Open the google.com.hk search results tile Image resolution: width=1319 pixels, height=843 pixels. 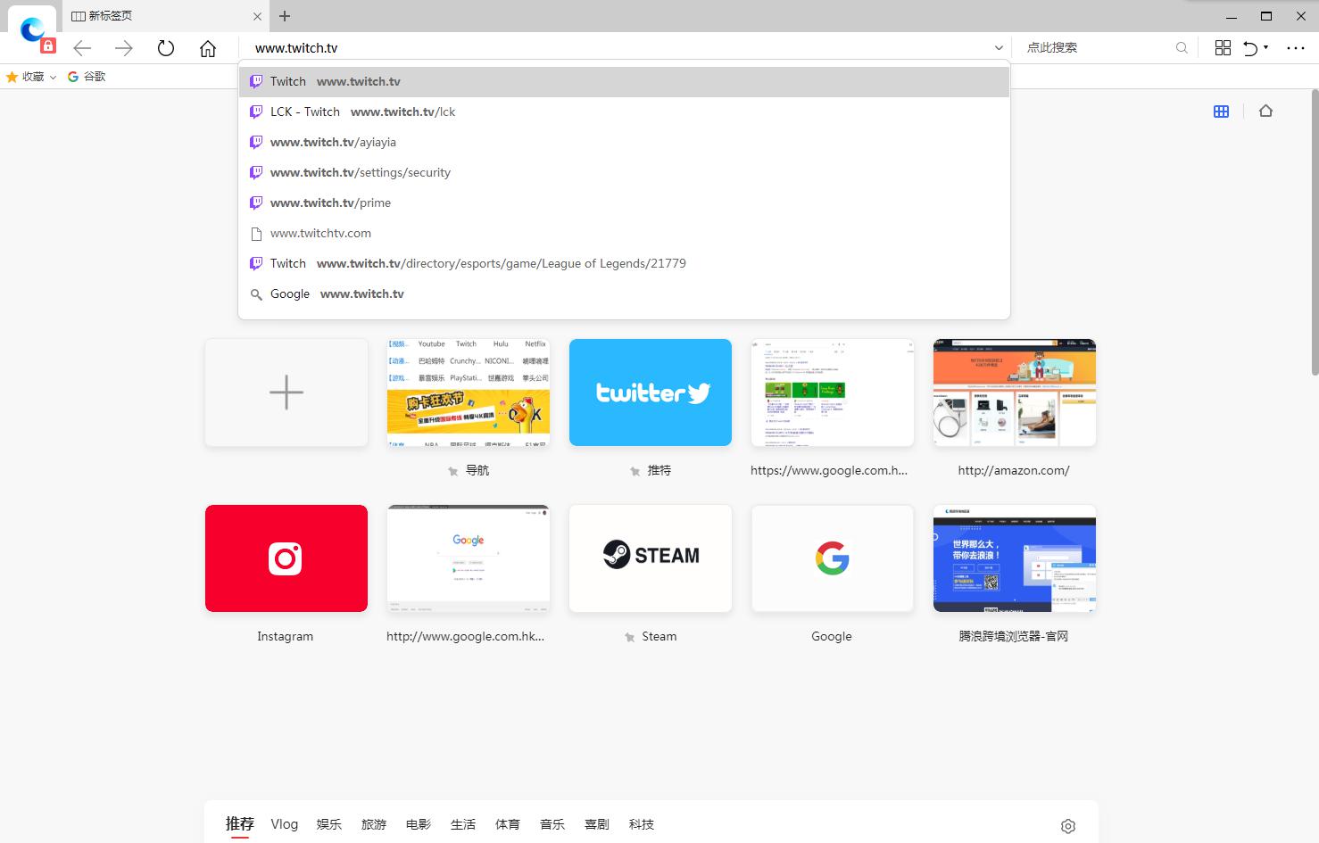click(x=833, y=393)
